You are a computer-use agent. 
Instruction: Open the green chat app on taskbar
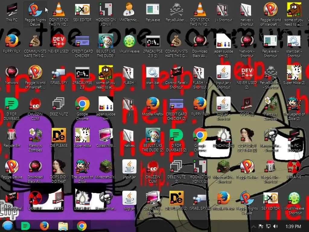[x=25, y=226]
